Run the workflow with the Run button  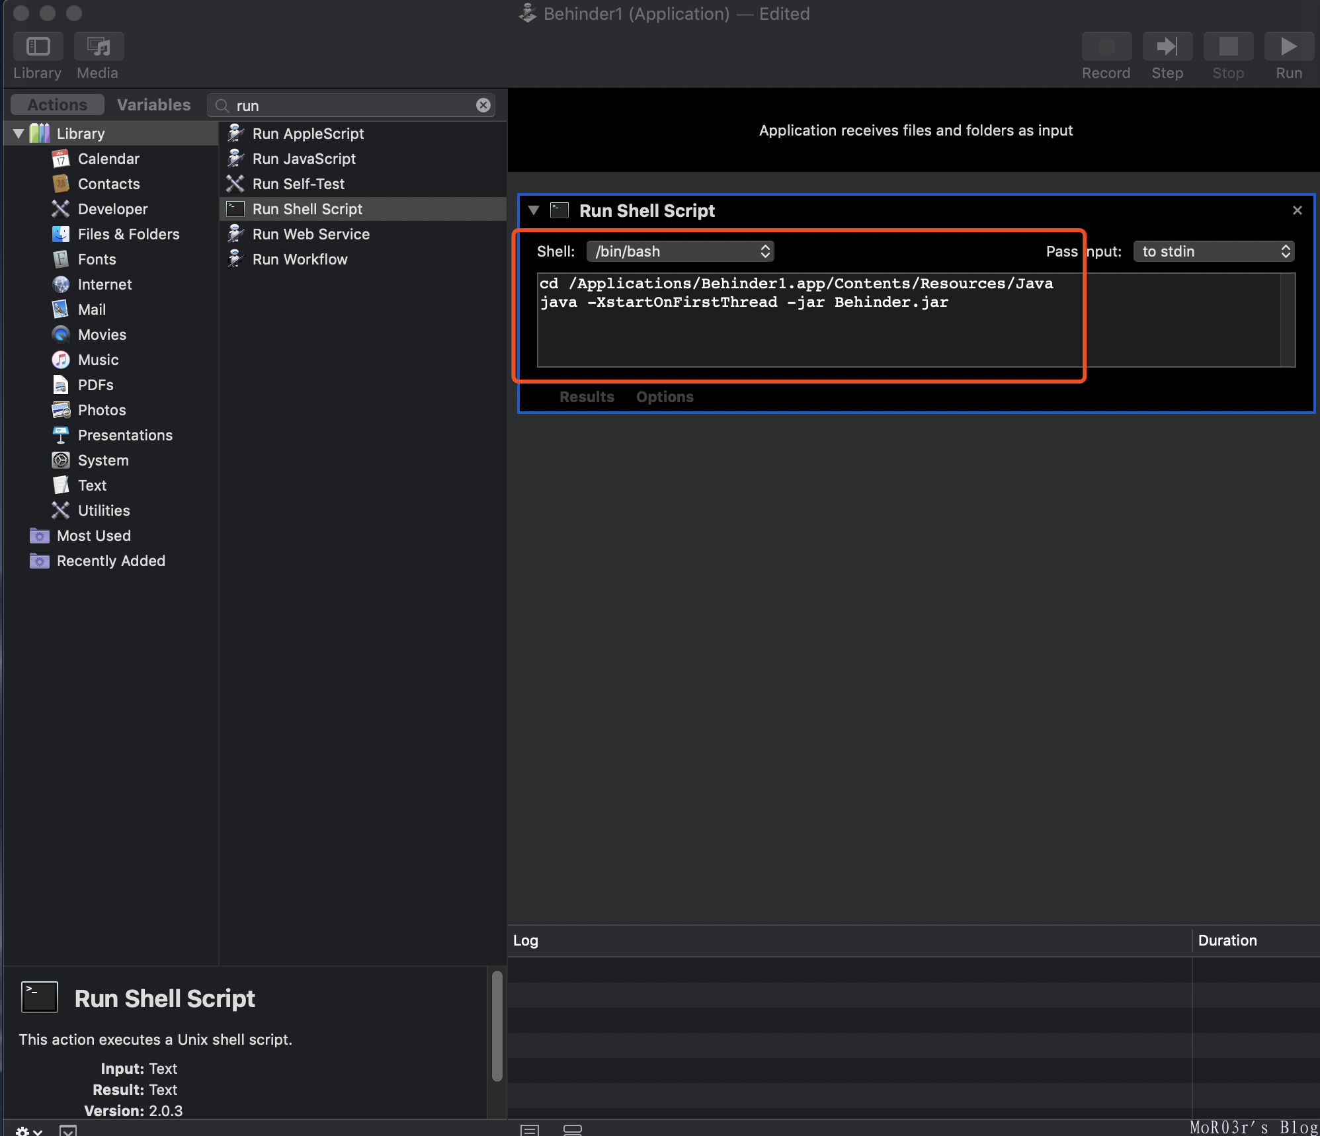click(1289, 46)
